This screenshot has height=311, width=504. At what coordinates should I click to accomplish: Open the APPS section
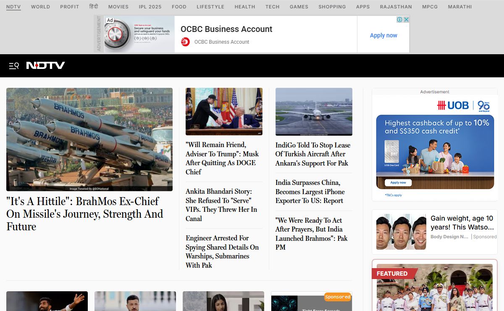pos(363,7)
